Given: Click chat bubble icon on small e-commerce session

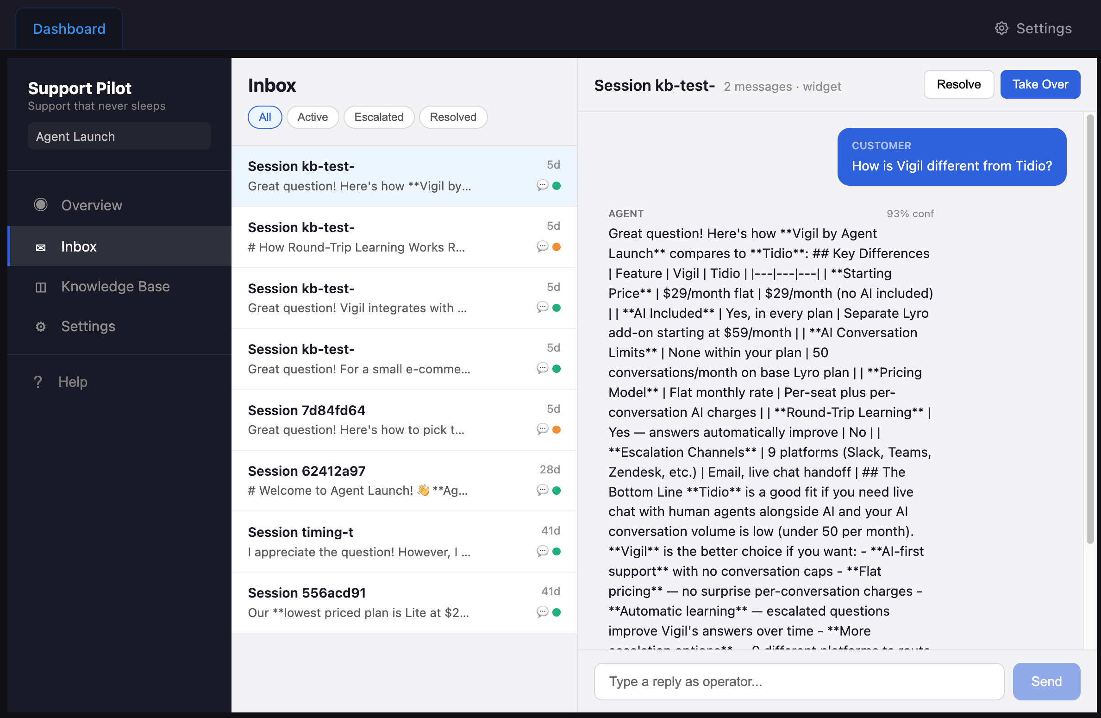Looking at the screenshot, I should tap(543, 368).
